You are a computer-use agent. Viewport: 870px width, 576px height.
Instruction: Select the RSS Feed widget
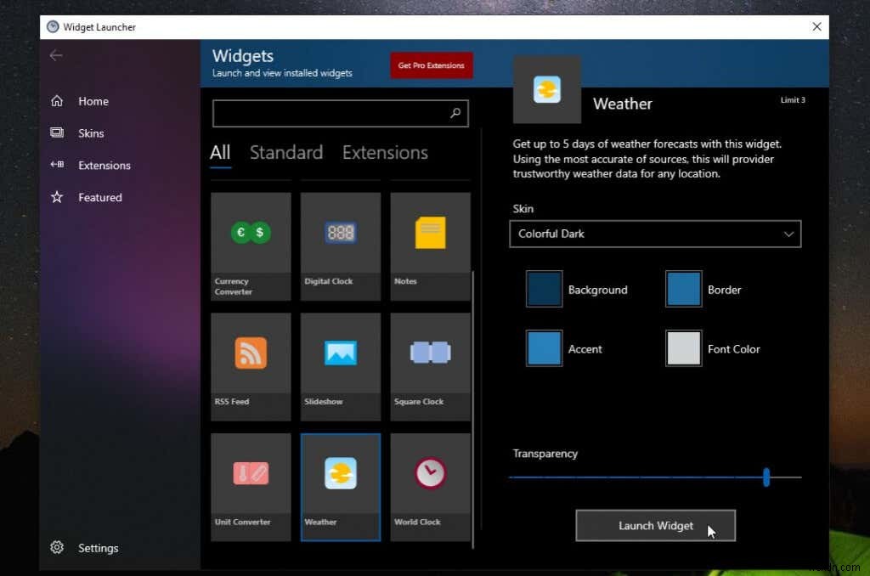click(x=250, y=364)
